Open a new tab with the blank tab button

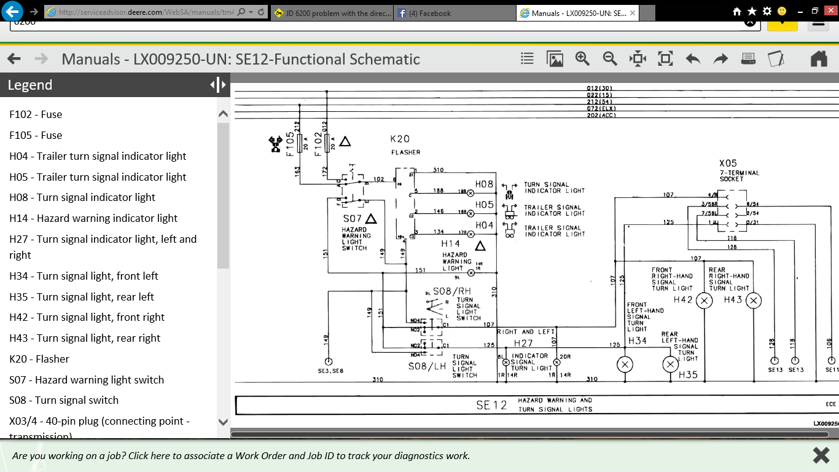coord(647,13)
